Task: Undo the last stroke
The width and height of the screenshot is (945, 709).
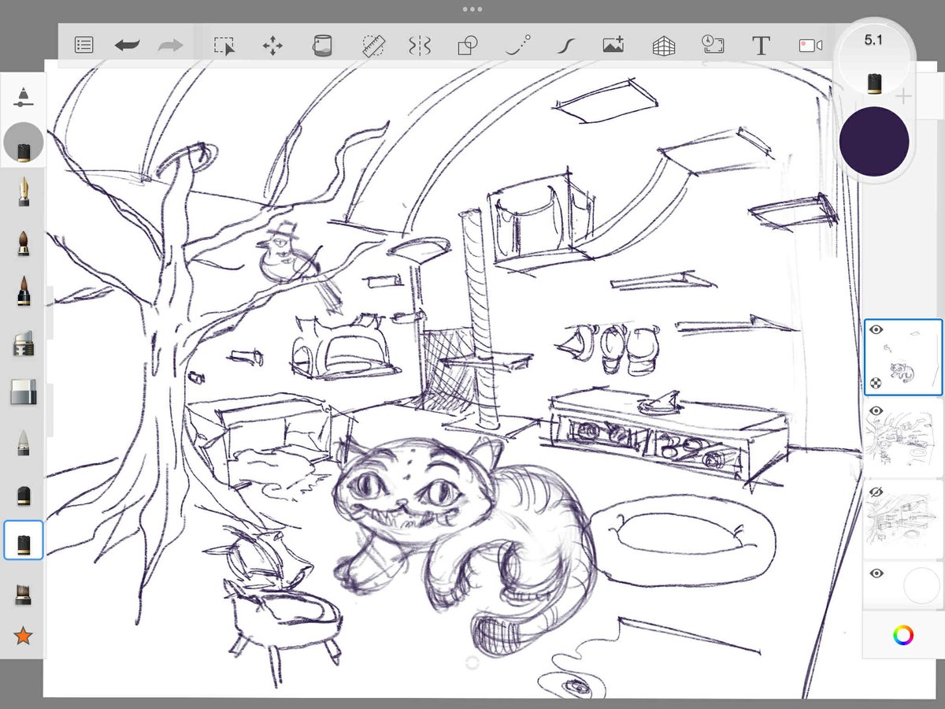Action: point(126,46)
